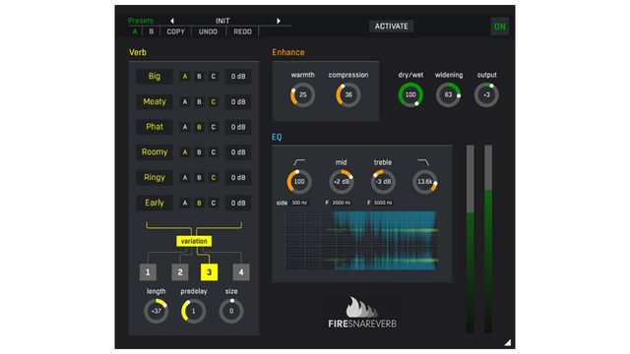Viewport: 630px width, 354px height.
Task: Click the COPY button
Action: point(176,31)
